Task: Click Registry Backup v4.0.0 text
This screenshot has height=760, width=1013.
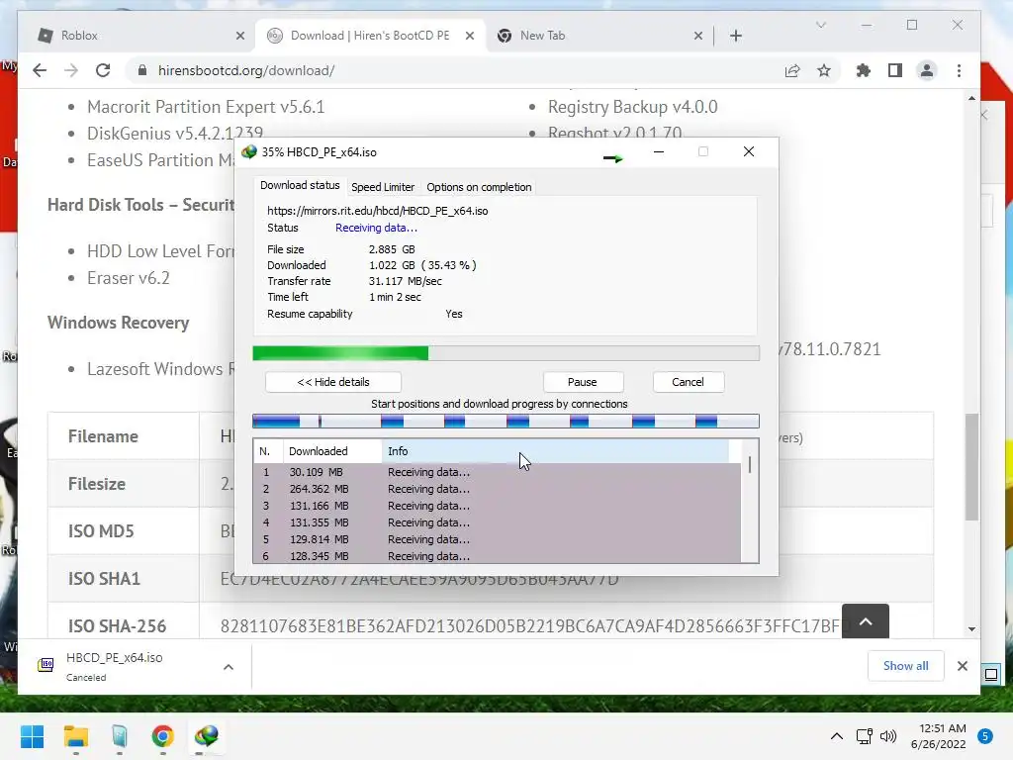Action: [x=632, y=107]
